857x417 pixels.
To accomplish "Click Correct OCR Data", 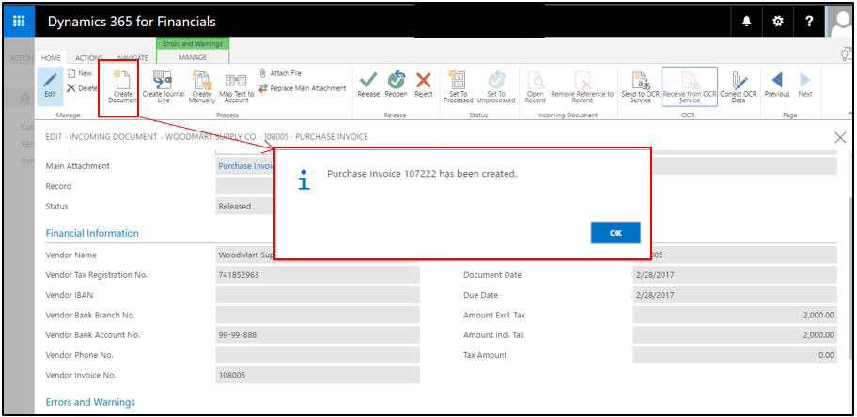I will pyautogui.click(x=739, y=87).
